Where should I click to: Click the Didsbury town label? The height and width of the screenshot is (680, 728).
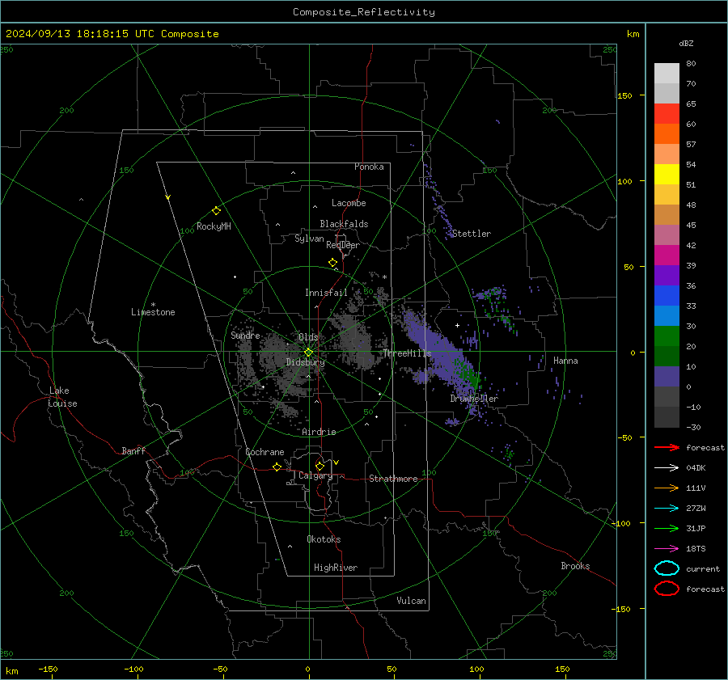(305, 362)
